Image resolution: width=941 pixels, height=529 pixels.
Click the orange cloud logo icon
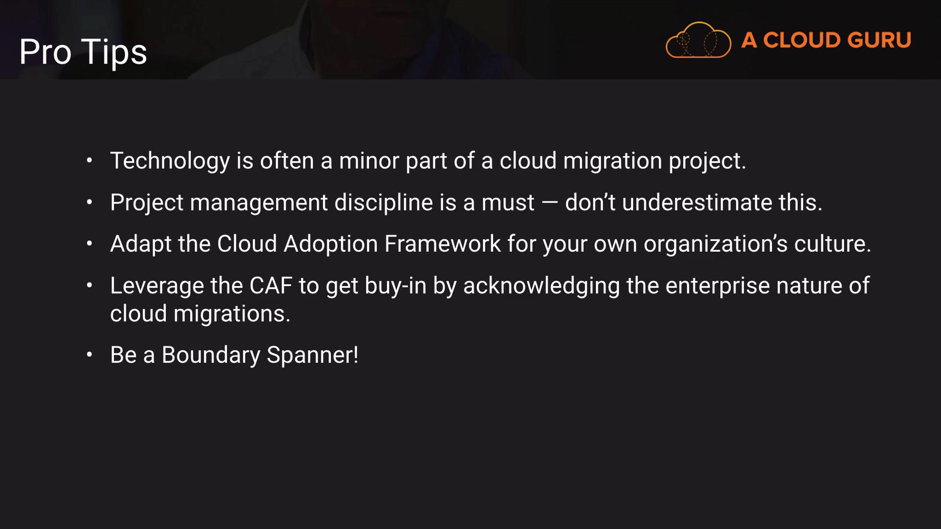pos(698,40)
